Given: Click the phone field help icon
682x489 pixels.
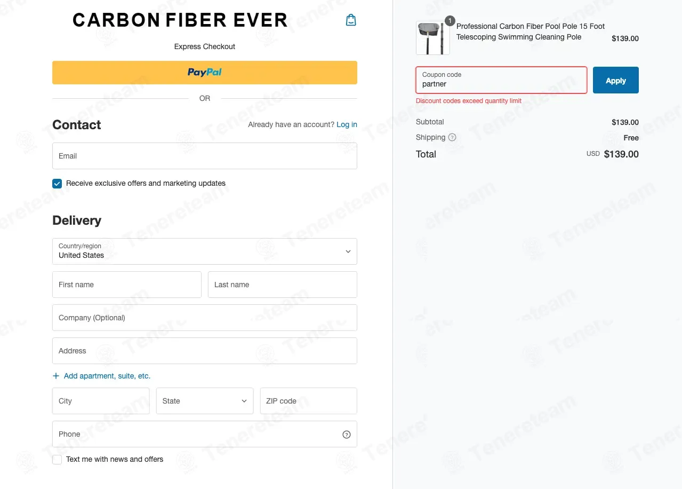Looking at the screenshot, I should (347, 434).
